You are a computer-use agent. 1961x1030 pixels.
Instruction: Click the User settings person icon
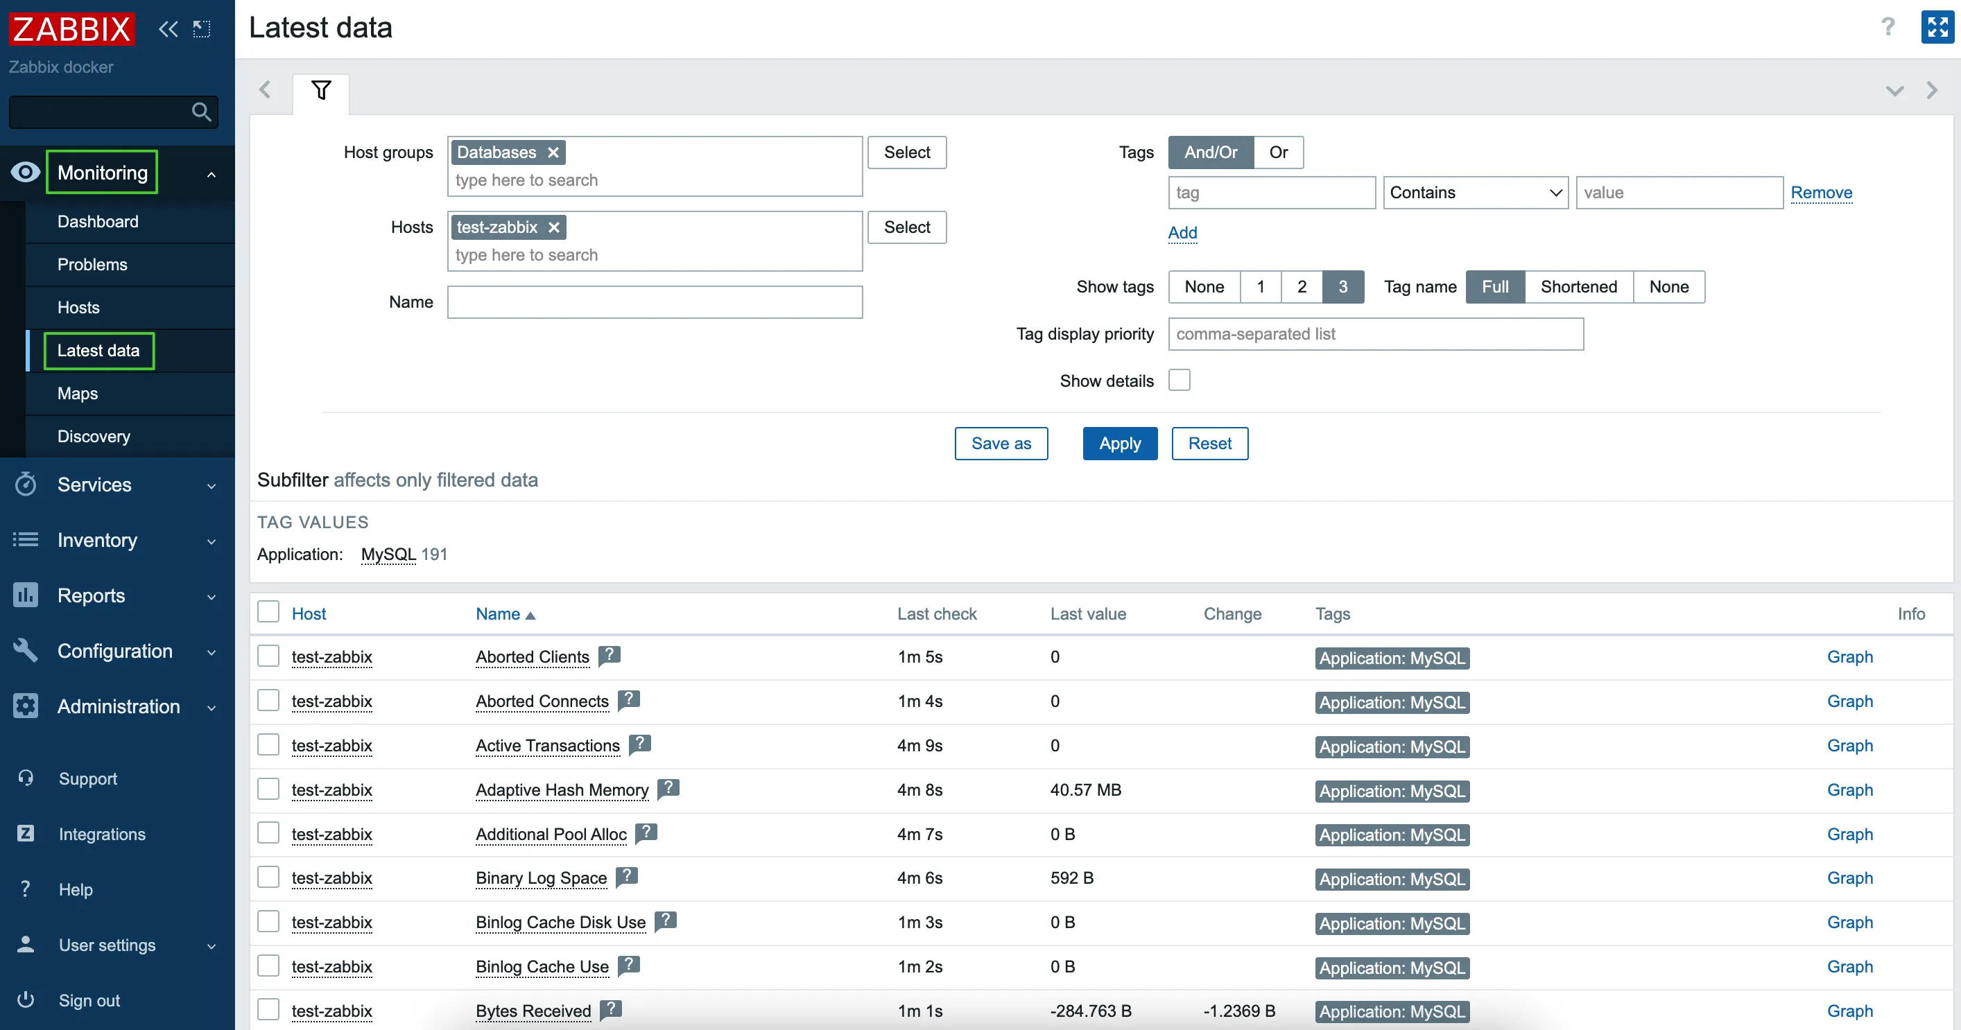(x=25, y=945)
